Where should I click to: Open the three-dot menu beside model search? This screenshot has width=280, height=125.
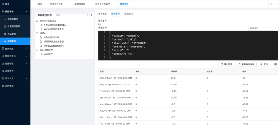92,15
